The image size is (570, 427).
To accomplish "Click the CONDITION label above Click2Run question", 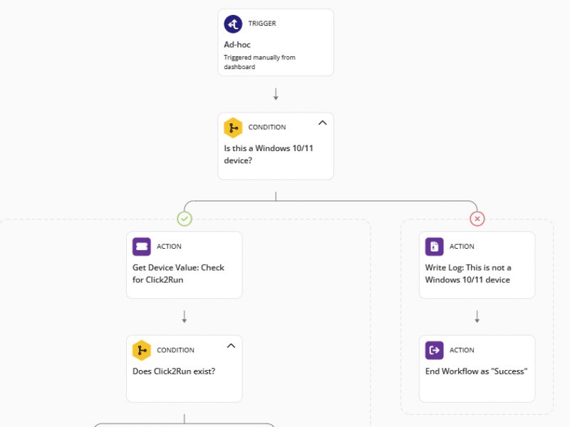I will tap(175, 350).
